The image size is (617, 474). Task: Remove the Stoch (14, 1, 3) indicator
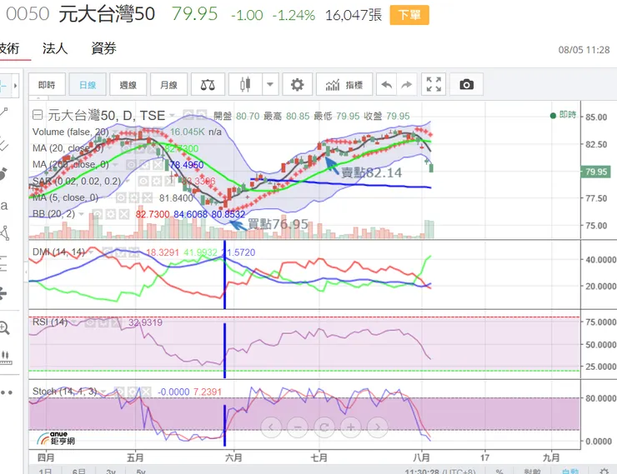(x=145, y=392)
